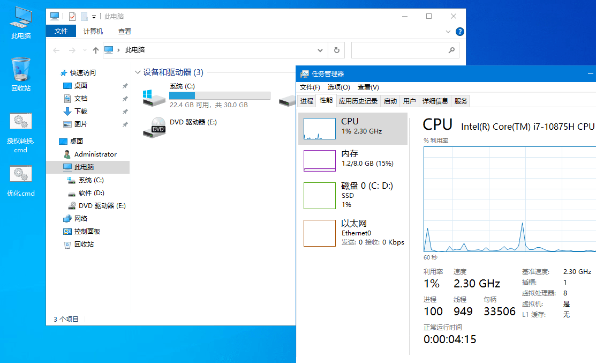Click inside the File Explorer search box
Viewport: 596px width, 363px height.
405,50
